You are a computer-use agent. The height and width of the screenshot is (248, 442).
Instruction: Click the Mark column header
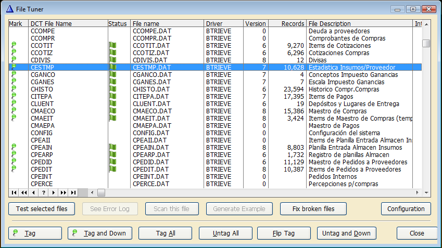19,23
